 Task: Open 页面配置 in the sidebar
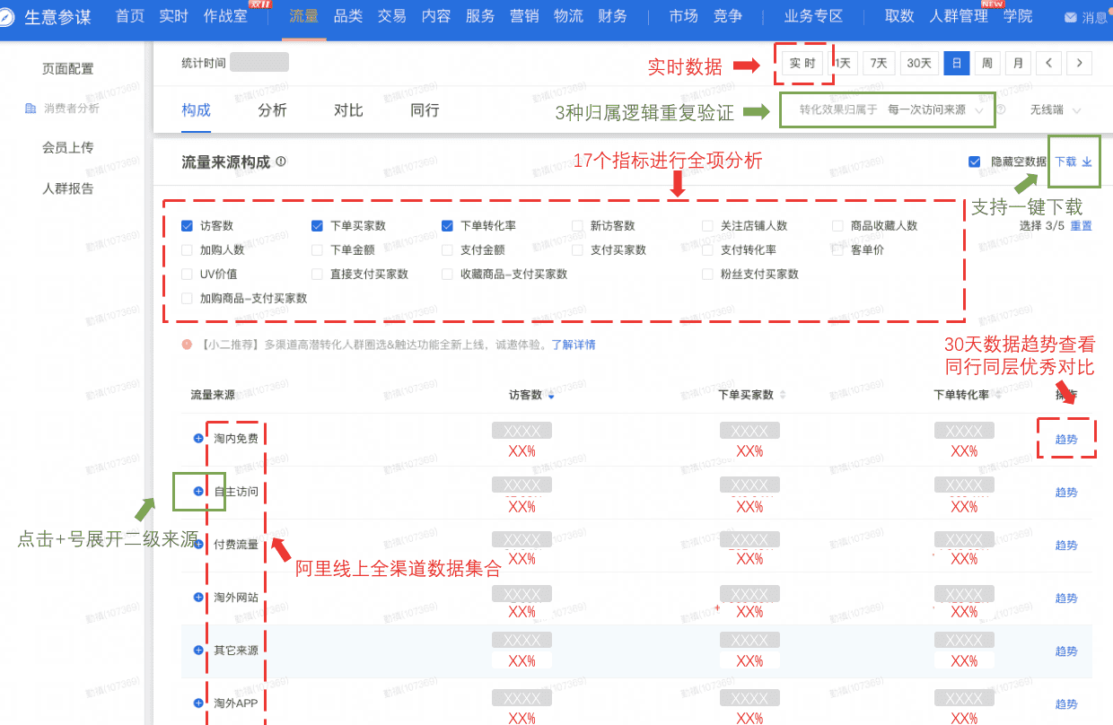point(67,69)
